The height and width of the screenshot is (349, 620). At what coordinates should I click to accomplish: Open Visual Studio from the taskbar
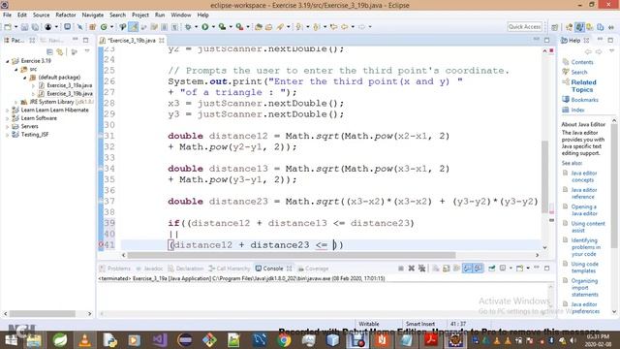[x=160, y=340]
